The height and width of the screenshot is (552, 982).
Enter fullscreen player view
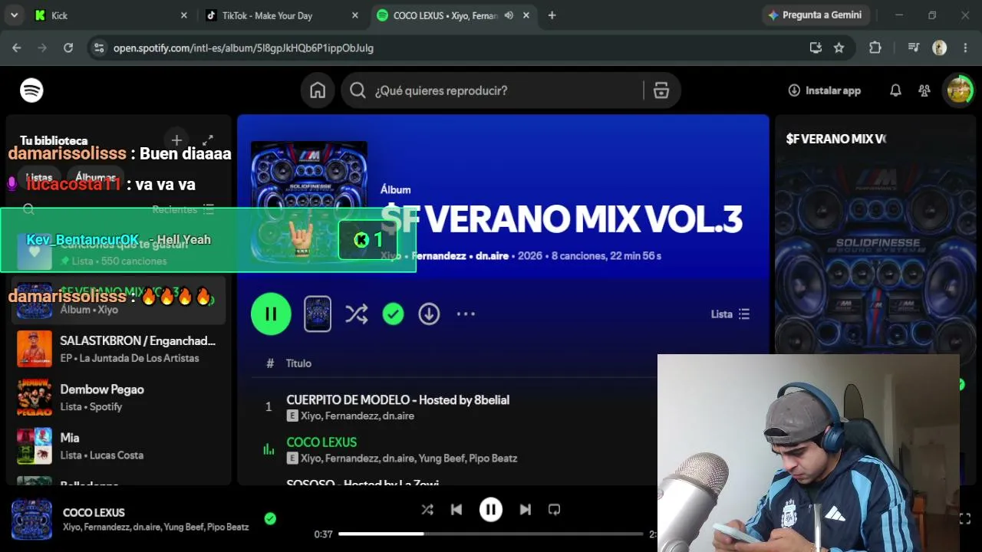coord(965,519)
